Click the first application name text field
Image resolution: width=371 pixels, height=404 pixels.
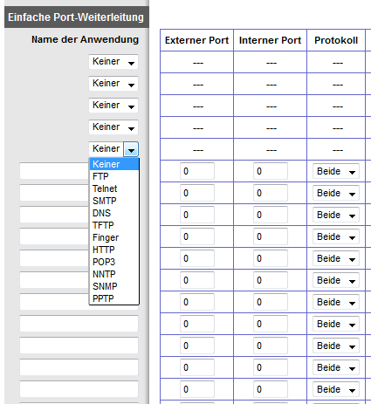click(54, 171)
